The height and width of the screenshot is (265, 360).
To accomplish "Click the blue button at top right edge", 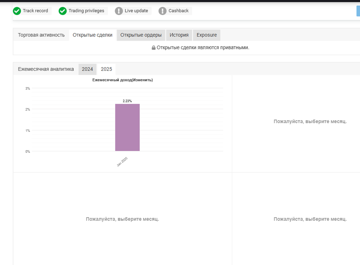I will coord(358,11).
